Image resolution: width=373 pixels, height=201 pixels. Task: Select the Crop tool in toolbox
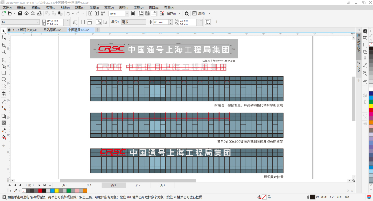[x=4, y=45]
